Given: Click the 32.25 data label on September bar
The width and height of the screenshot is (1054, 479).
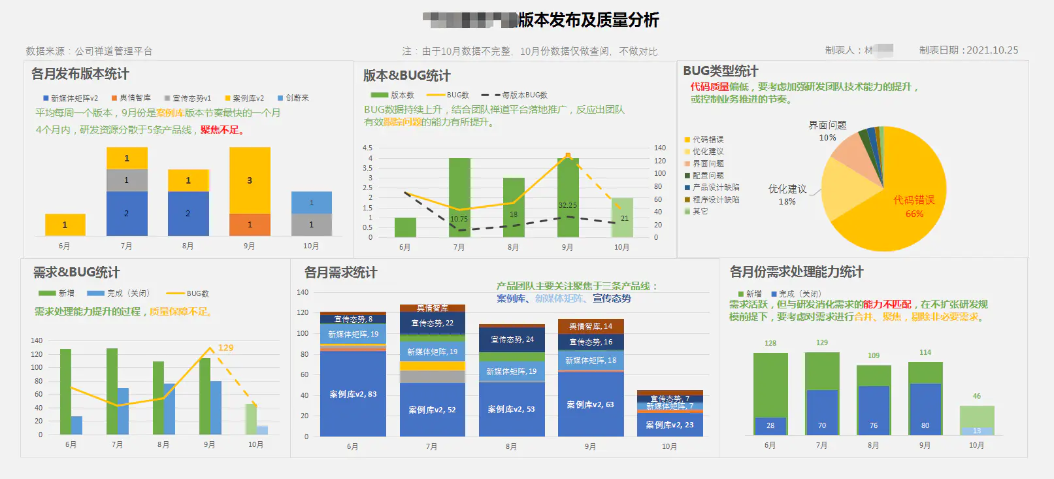Looking at the screenshot, I should point(567,205).
